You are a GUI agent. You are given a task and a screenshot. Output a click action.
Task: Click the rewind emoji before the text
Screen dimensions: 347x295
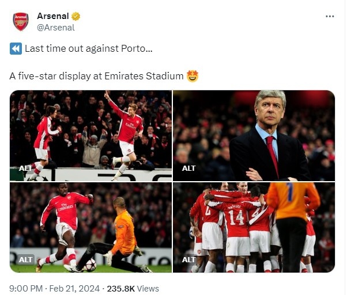tap(16, 49)
